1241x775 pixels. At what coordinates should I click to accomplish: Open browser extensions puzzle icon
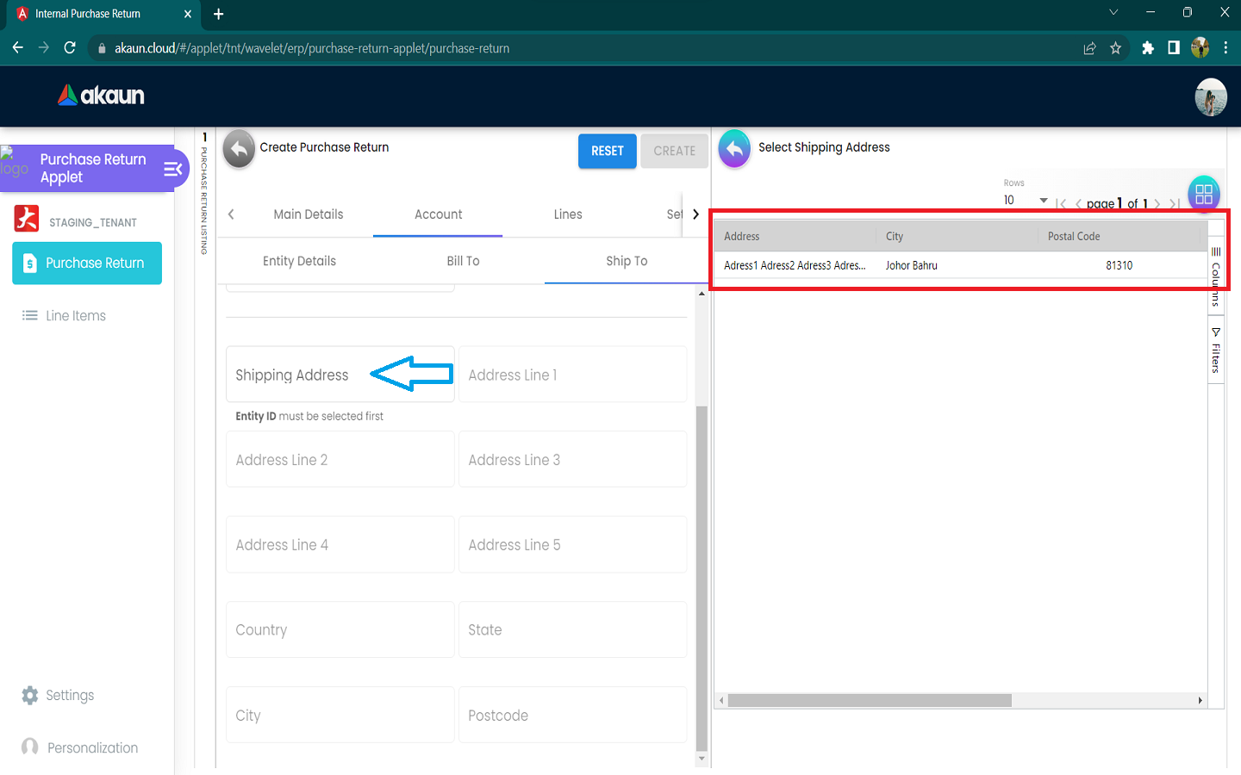1147,48
